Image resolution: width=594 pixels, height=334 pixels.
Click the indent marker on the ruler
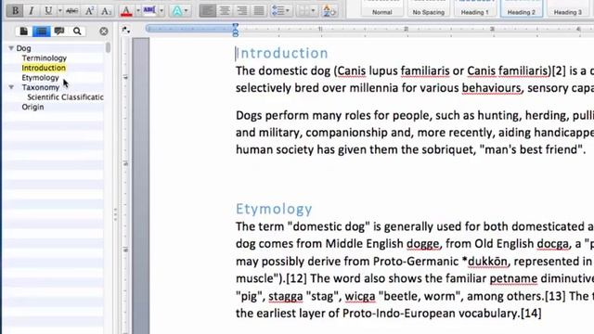pyautogui.click(x=235, y=30)
